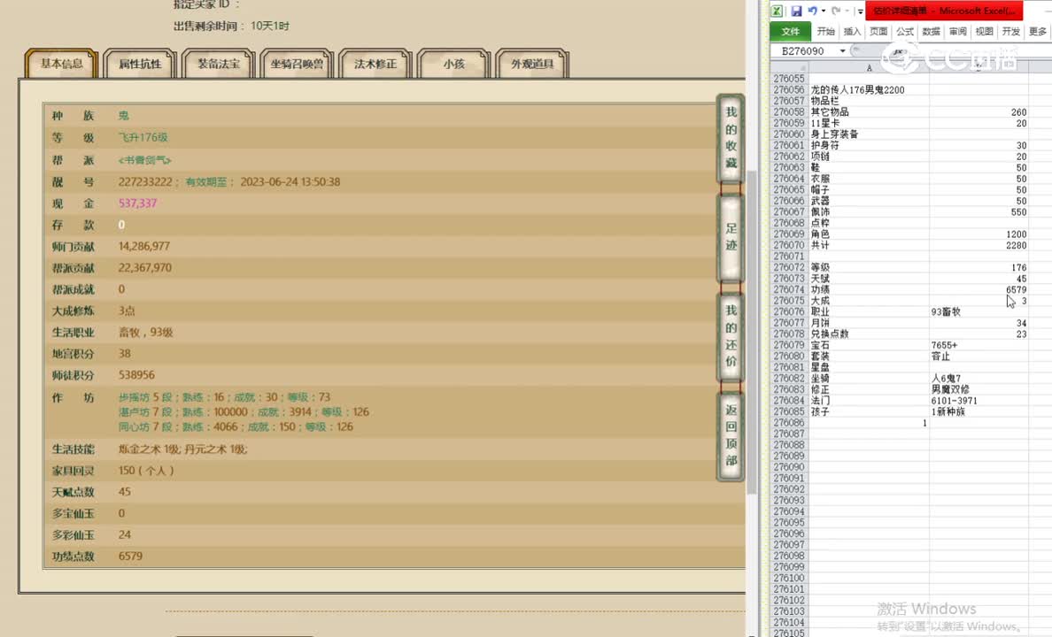Image resolution: width=1052 pixels, height=637 pixels.
Task: Select row header 276090
Action: (x=788, y=466)
